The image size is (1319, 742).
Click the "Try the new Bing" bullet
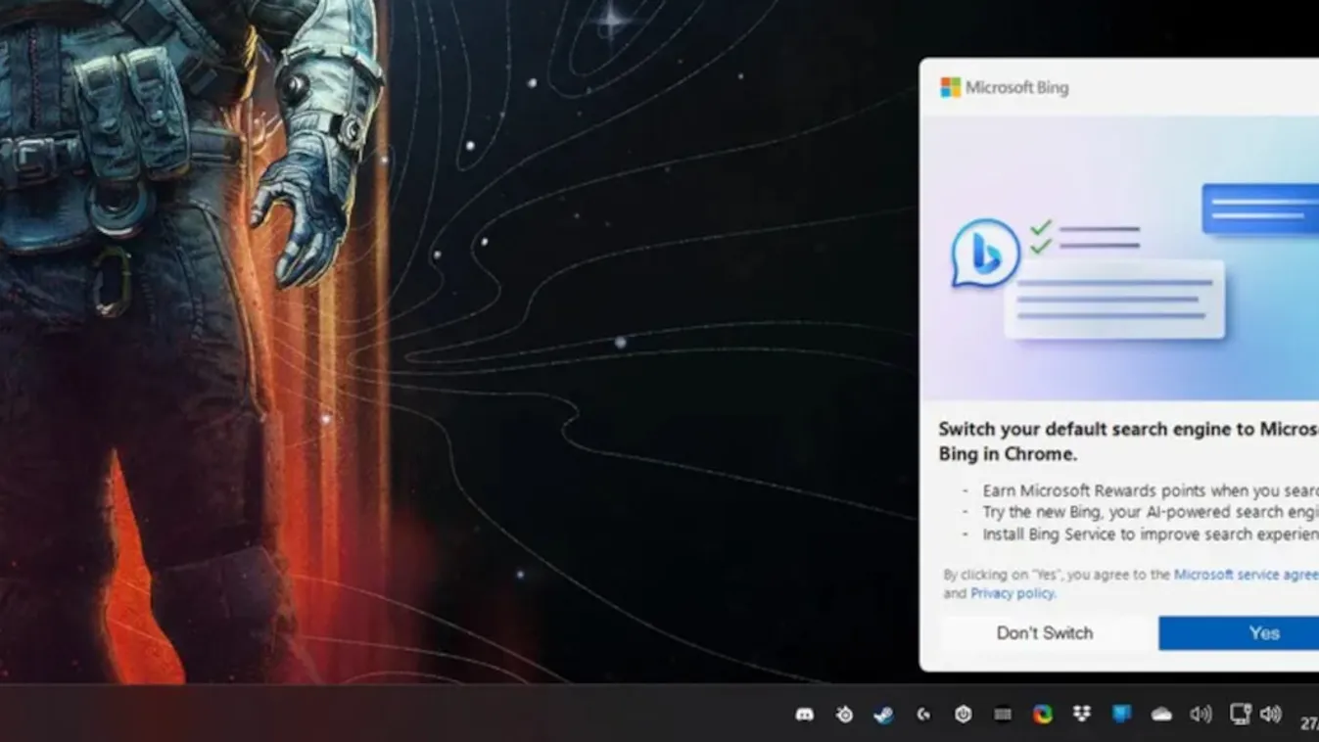(x=1150, y=512)
